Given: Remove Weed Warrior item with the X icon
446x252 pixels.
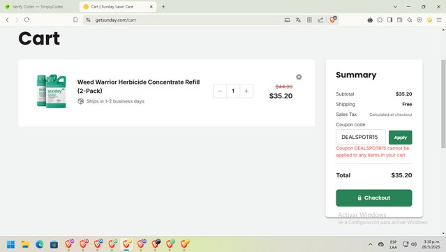Looking at the screenshot, I should pyautogui.click(x=299, y=77).
